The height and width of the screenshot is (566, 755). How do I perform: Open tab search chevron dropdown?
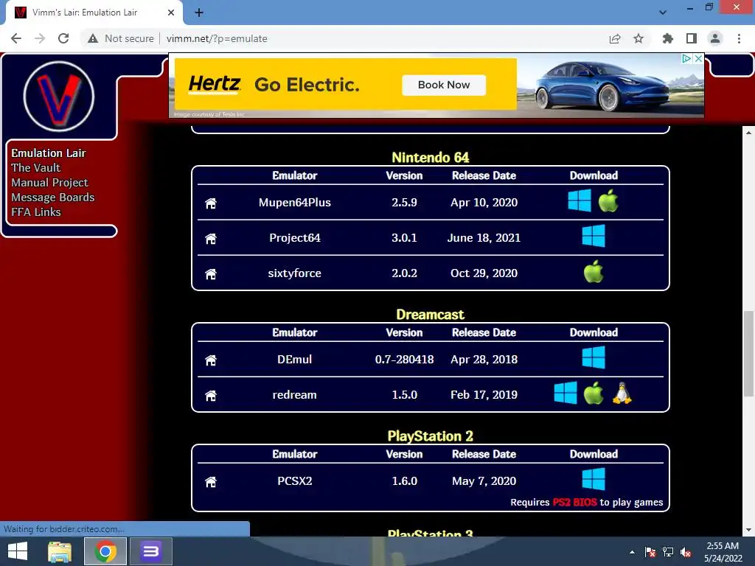click(663, 13)
